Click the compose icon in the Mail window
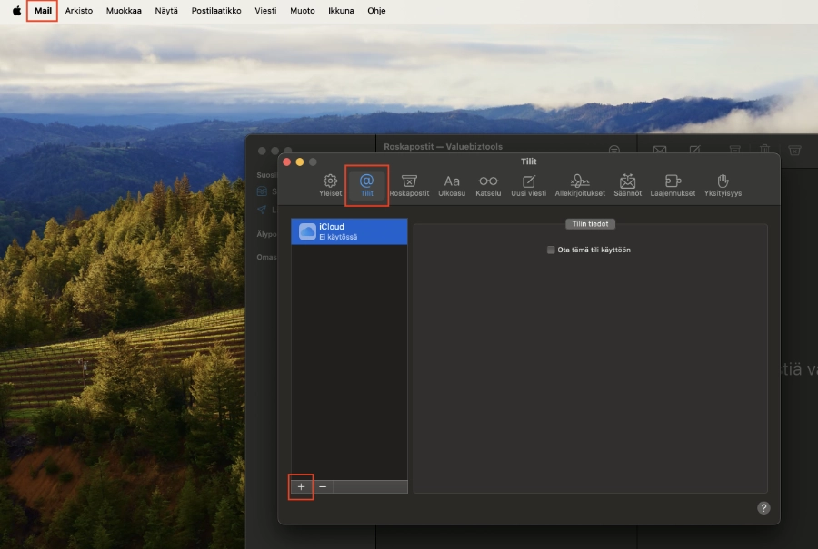Image resolution: width=818 pixels, height=549 pixels. [695, 150]
